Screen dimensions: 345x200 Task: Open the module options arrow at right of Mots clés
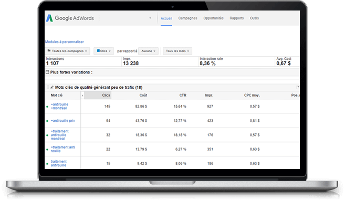(298, 87)
